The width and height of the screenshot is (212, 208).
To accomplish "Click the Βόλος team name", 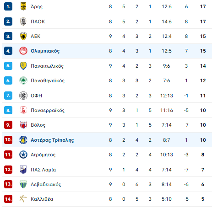I will (x=38, y=125).
